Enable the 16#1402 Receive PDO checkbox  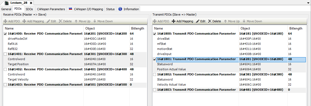pos(5,69)
